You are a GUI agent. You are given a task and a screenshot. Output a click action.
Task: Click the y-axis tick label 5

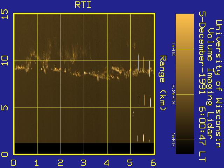(5, 107)
